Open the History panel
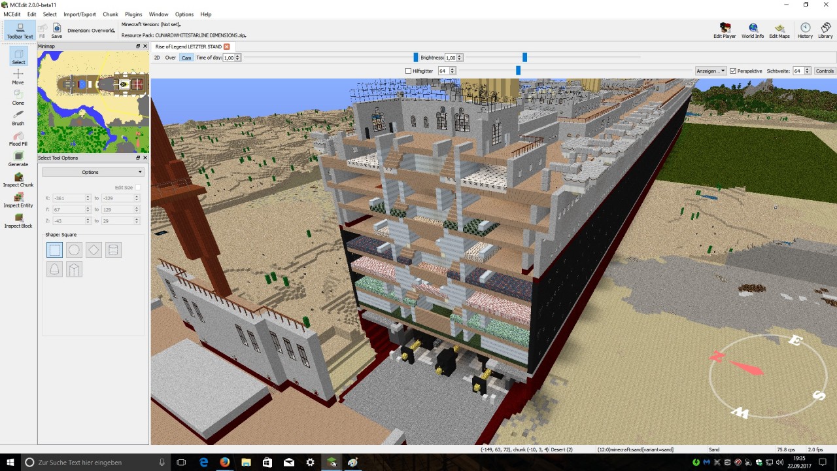 pos(804,29)
